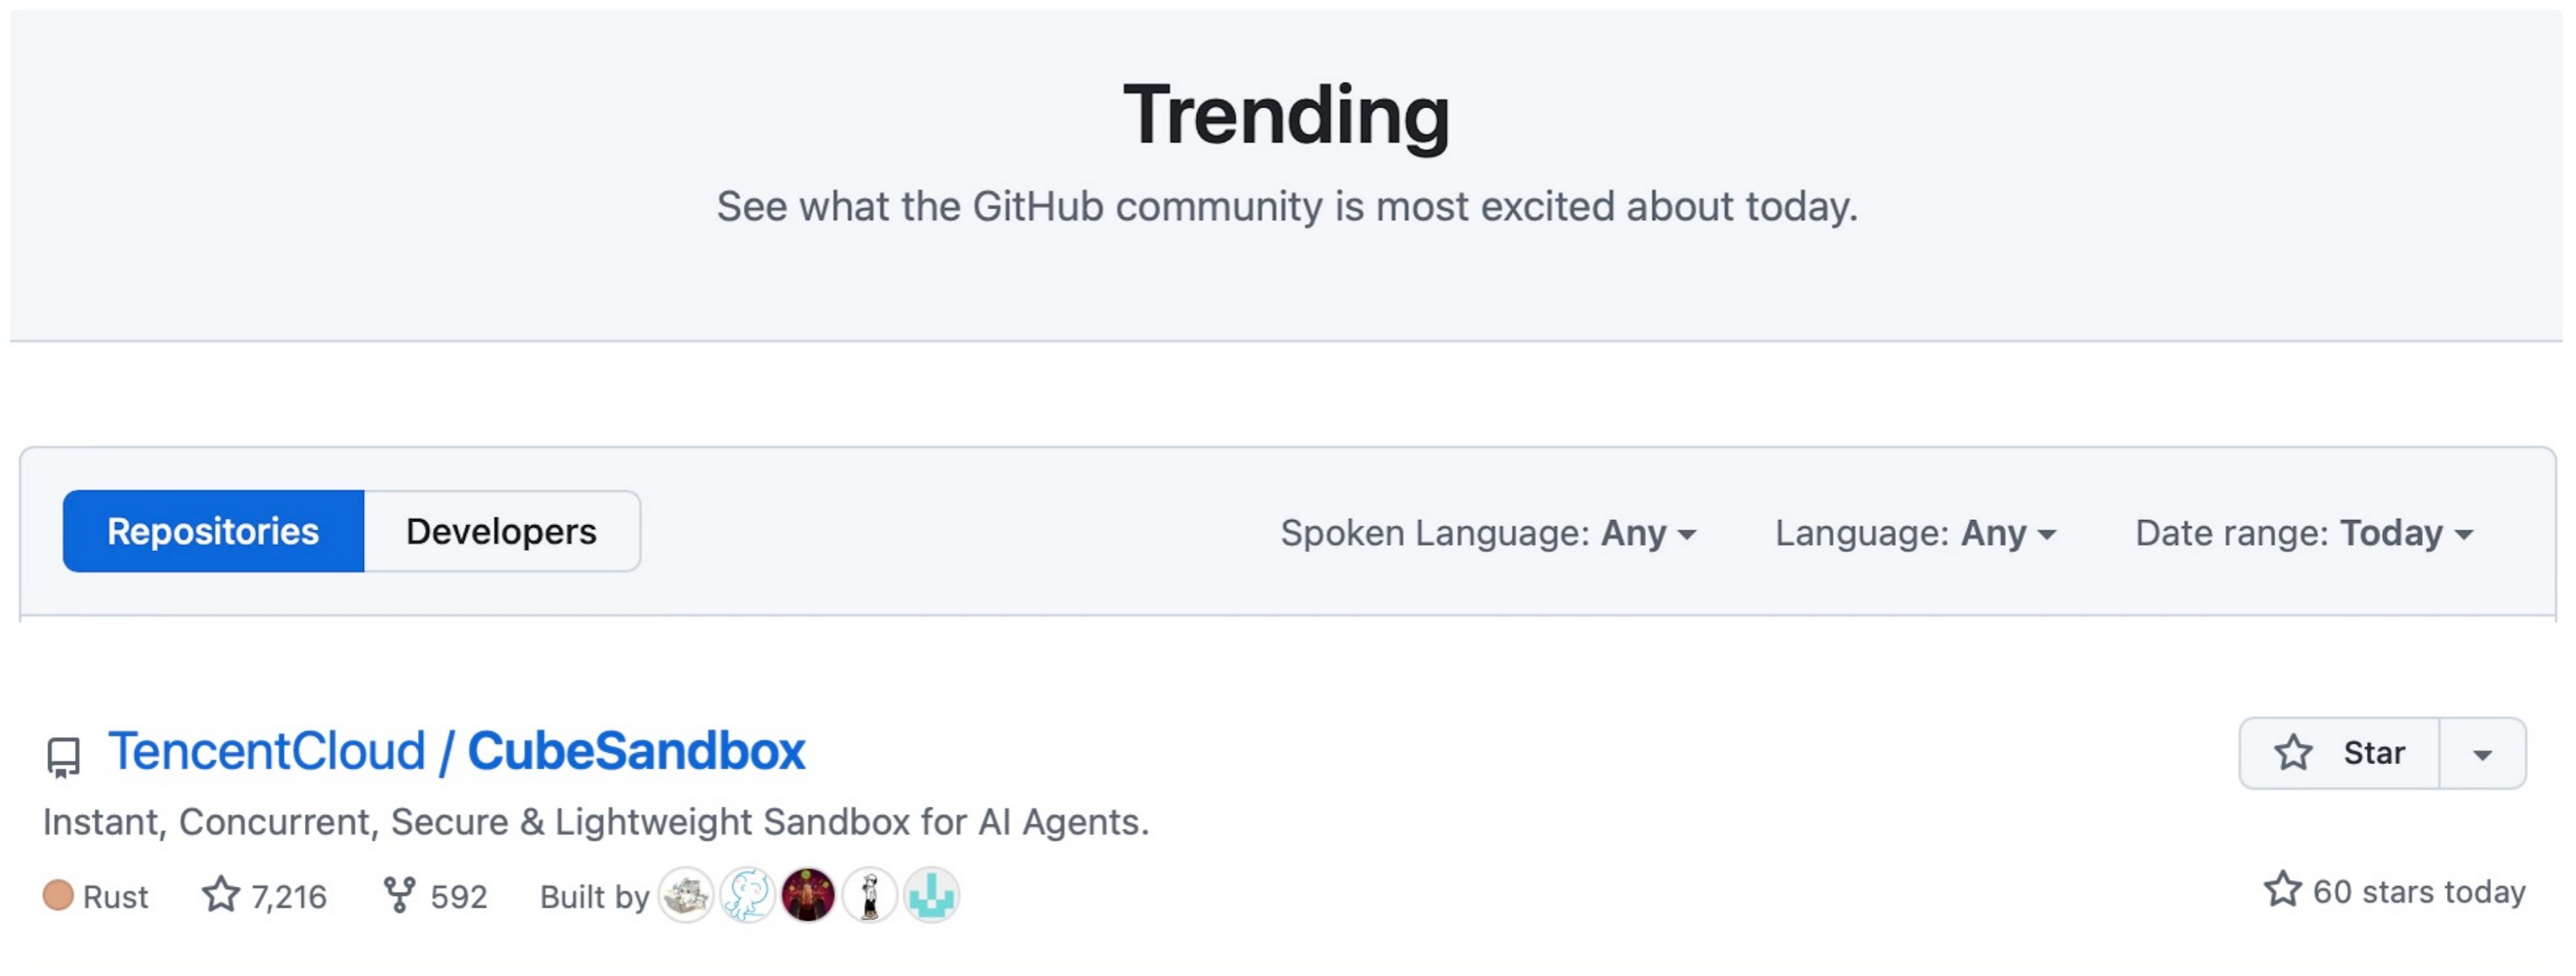Click the star icon next to 7,216
The height and width of the screenshot is (976, 2576).
(x=221, y=894)
